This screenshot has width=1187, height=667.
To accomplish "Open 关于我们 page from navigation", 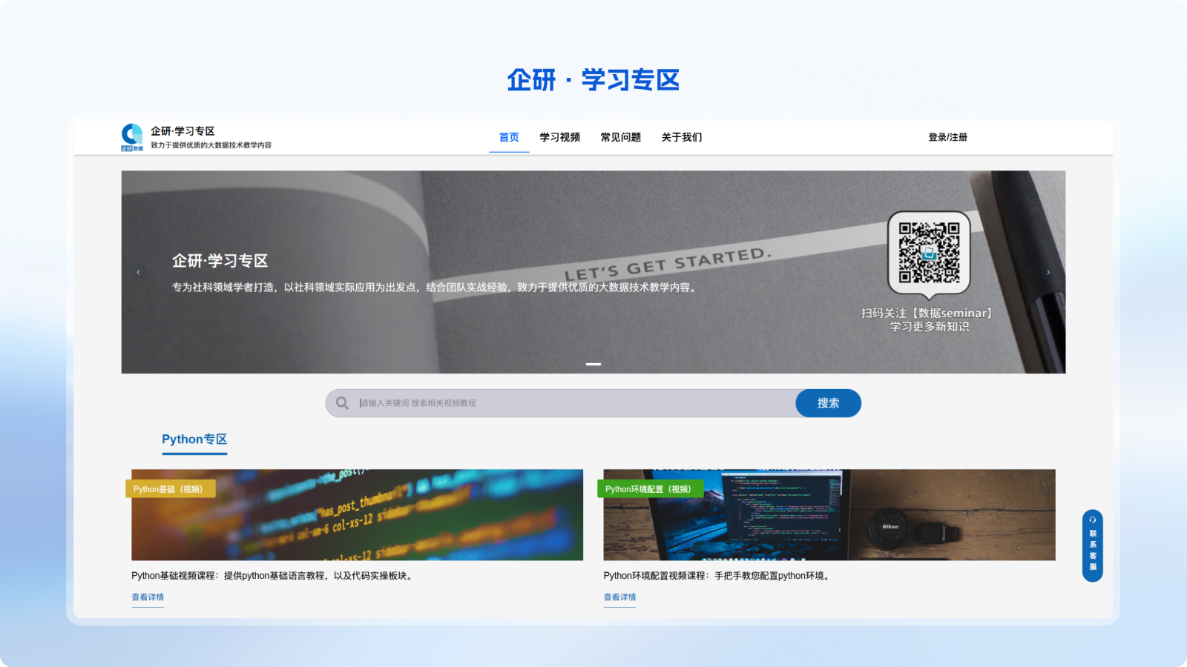I will coord(681,137).
